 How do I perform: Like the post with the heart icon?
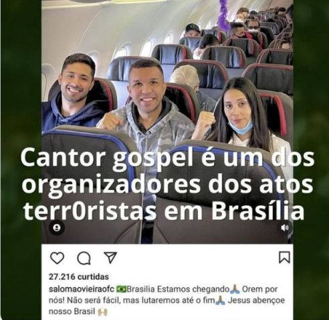tap(57, 258)
